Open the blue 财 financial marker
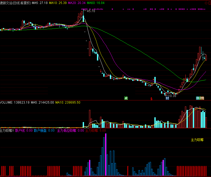Viewport: 211px width, 177px height. [167, 98]
